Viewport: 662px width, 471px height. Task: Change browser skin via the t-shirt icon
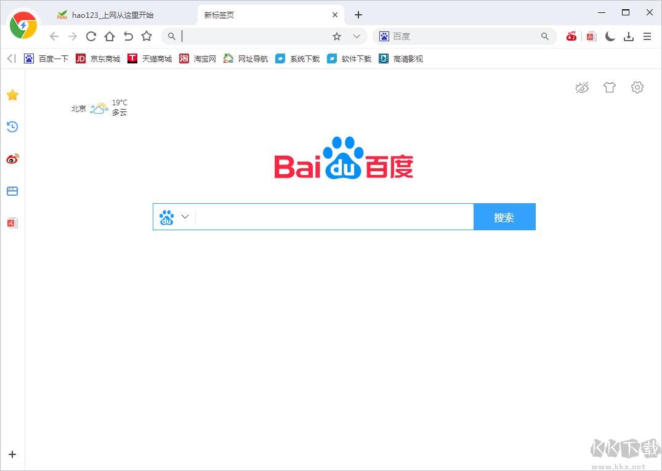610,87
